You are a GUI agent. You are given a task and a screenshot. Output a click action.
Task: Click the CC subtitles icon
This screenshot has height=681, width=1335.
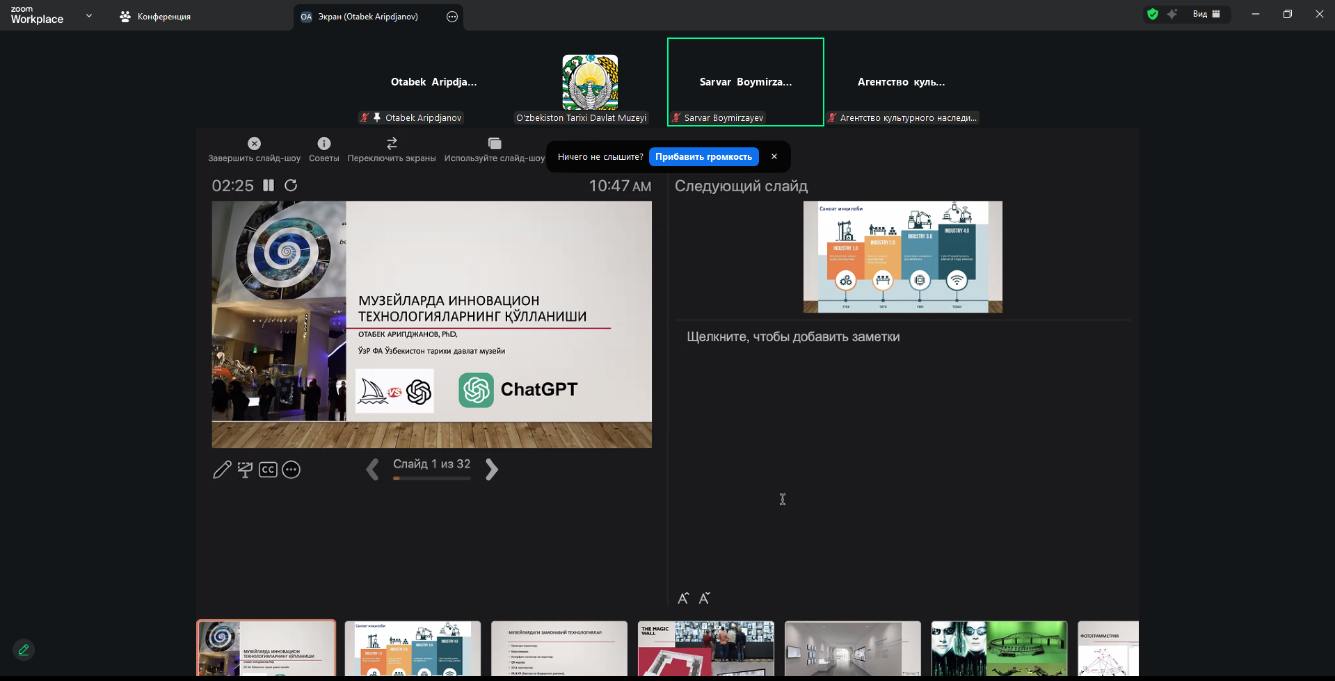268,470
